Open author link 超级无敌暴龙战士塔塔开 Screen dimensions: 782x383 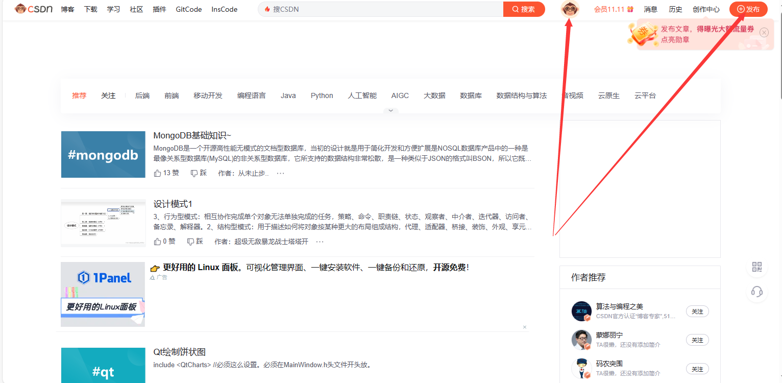click(271, 242)
